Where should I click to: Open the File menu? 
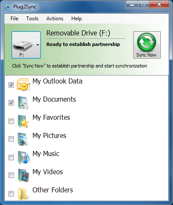[14, 19]
